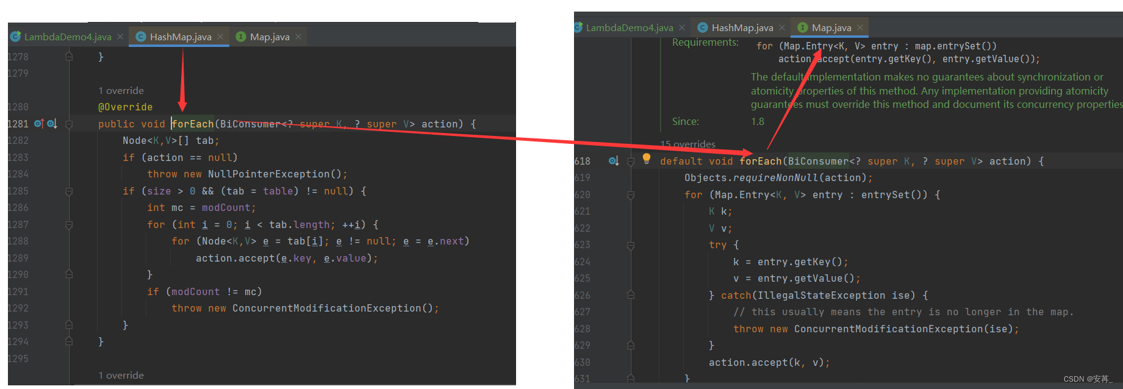
Task: Collapse the for loop fold at line 1287
Action: 69,225
